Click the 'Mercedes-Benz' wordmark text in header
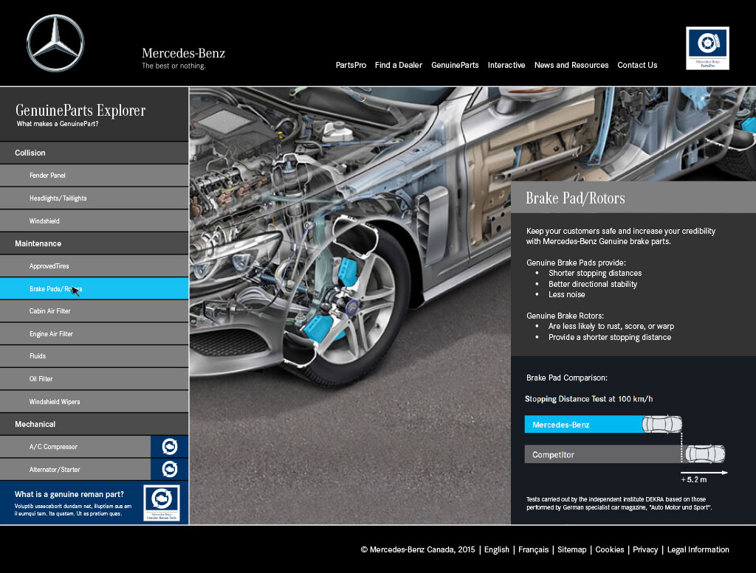The image size is (756, 573). pyautogui.click(x=183, y=53)
